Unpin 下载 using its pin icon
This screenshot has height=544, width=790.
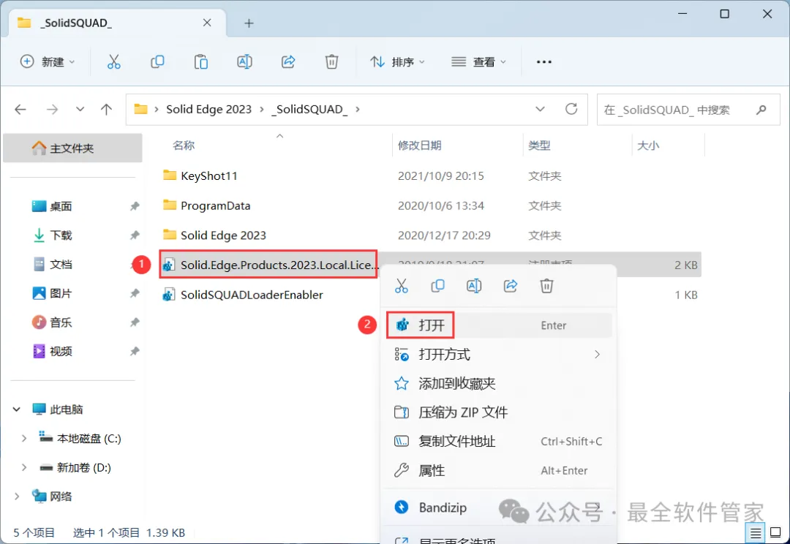(135, 235)
